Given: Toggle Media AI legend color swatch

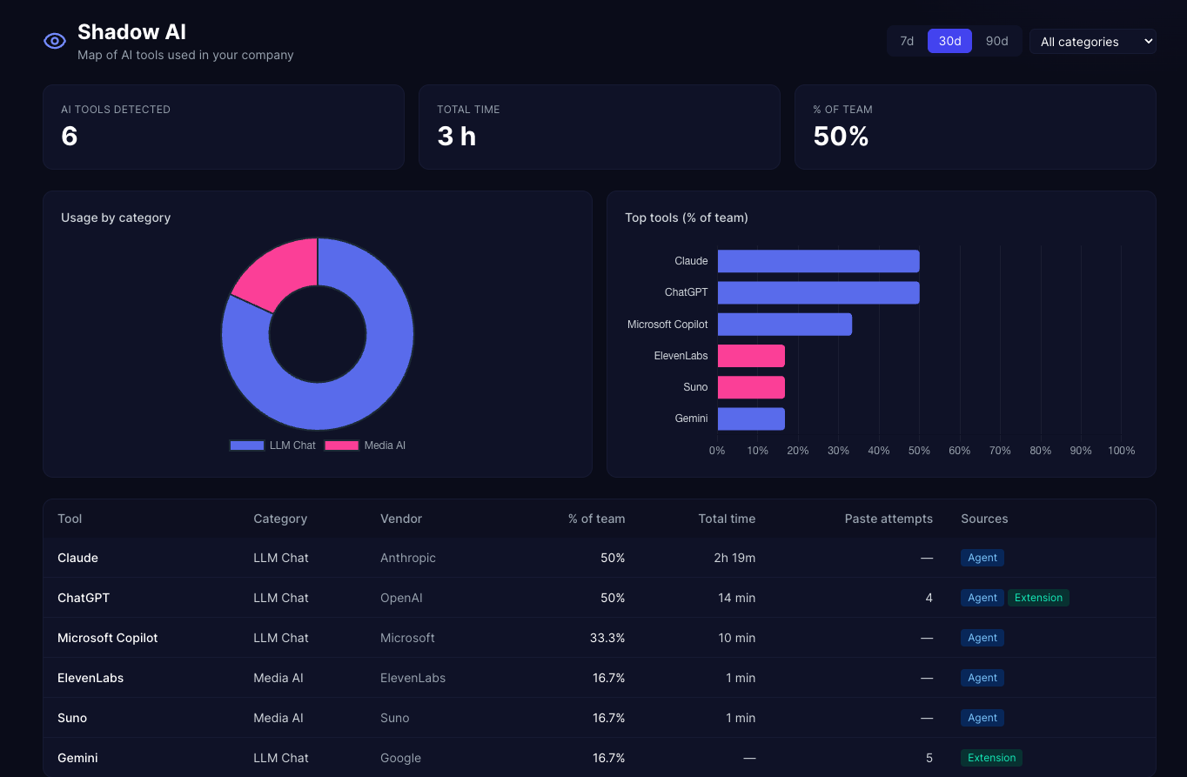Looking at the screenshot, I should coord(342,445).
